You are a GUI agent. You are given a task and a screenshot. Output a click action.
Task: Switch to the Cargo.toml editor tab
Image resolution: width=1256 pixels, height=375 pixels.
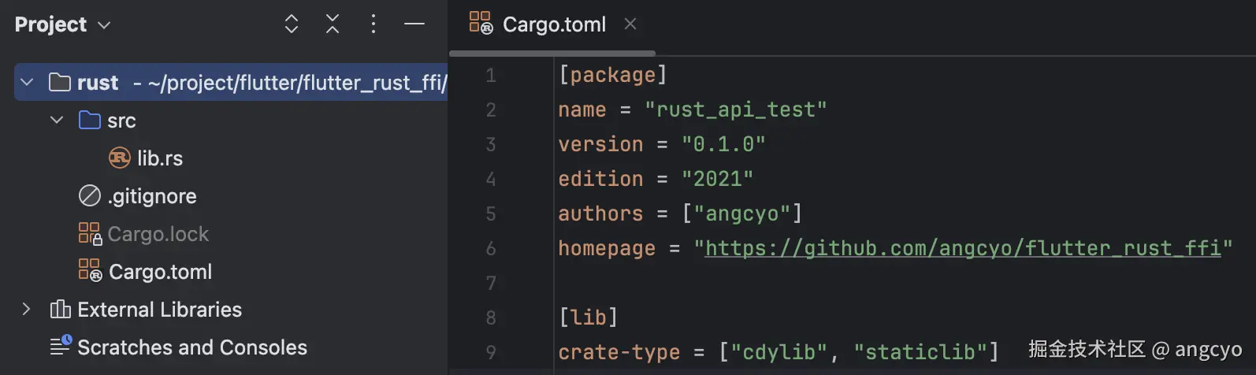coord(554,24)
